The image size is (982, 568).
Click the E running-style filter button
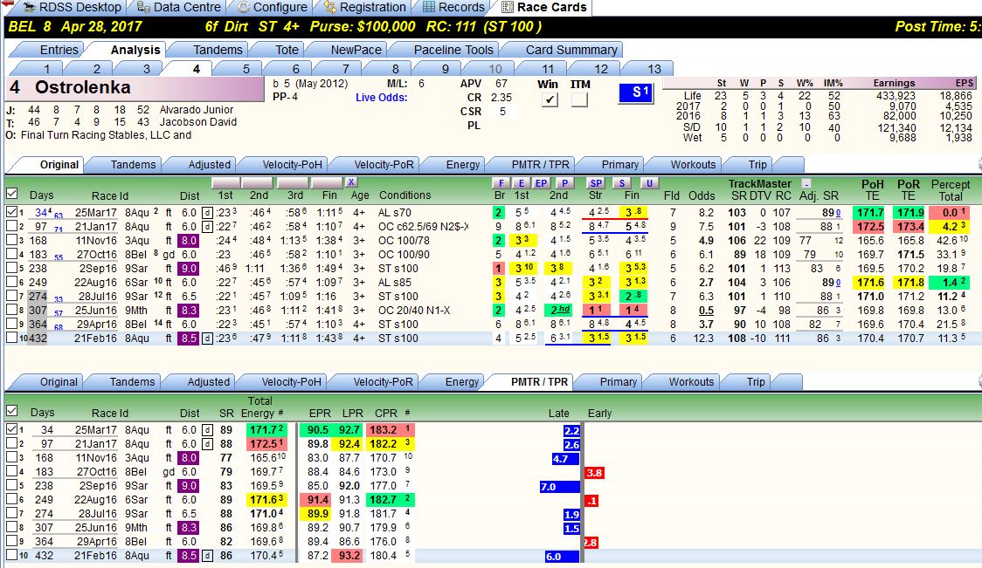click(x=521, y=182)
